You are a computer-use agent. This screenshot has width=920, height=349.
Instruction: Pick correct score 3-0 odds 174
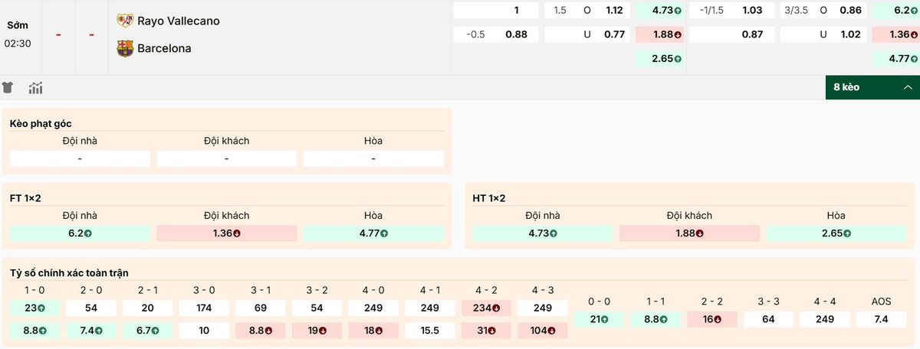point(204,308)
